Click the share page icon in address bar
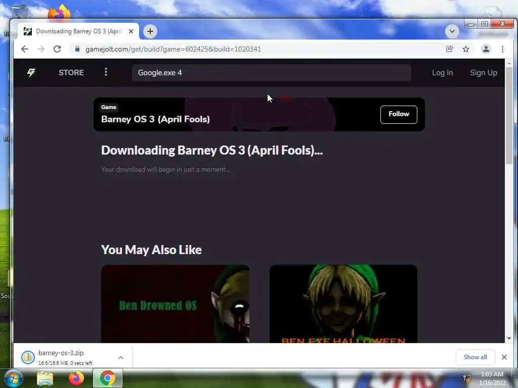The height and width of the screenshot is (388, 518). (x=449, y=49)
